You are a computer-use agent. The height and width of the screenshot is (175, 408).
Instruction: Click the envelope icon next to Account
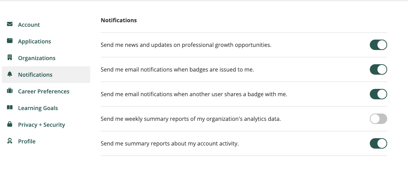click(x=10, y=24)
